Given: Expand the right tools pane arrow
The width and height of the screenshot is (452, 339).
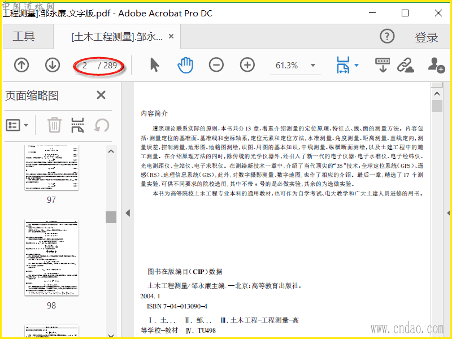Looking at the screenshot, I should pos(448,213).
